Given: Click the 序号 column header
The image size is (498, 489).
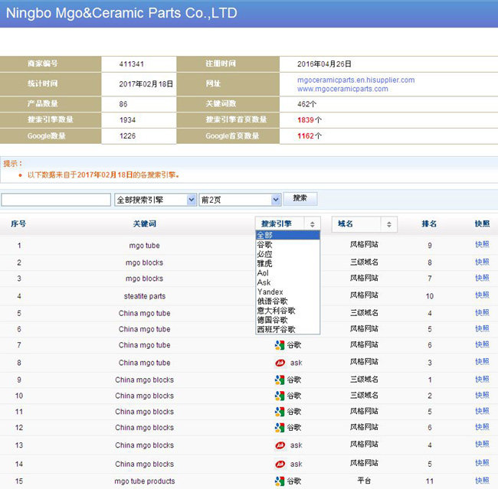Looking at the screenshot, I should coord(18,224).
